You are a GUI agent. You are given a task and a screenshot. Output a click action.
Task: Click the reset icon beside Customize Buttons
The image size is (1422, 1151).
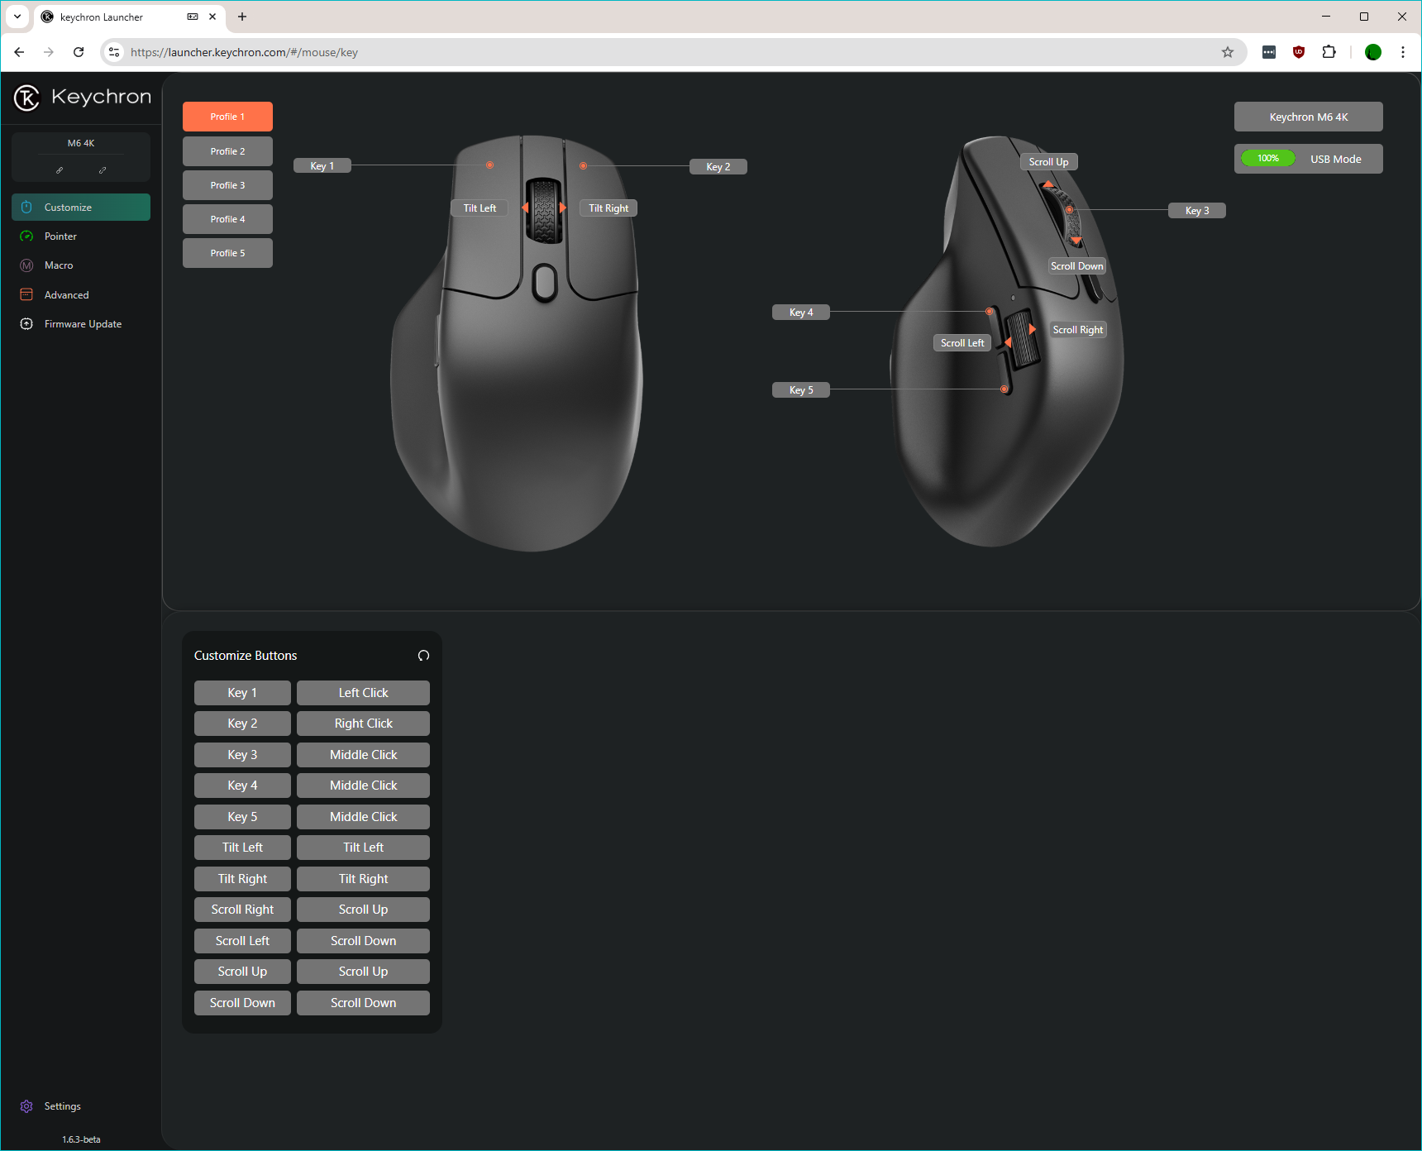point(423,656)
